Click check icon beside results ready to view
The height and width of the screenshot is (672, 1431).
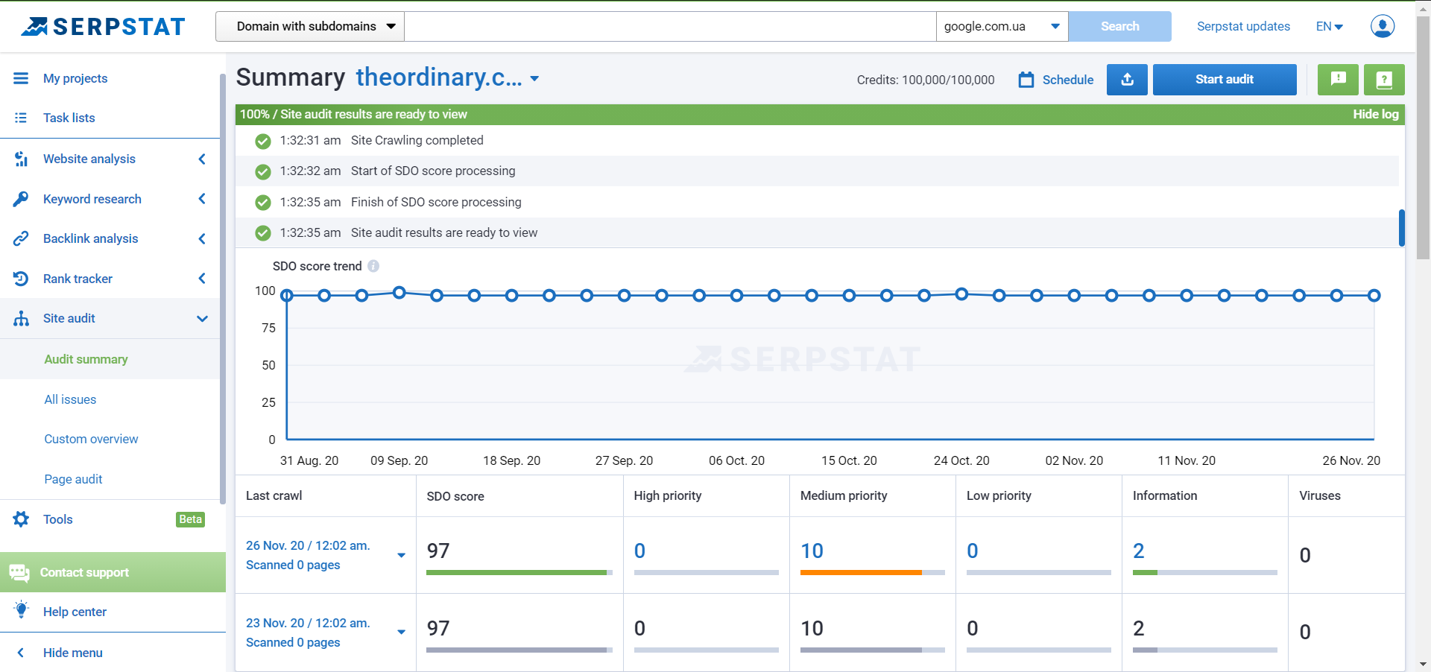point(263,233)
